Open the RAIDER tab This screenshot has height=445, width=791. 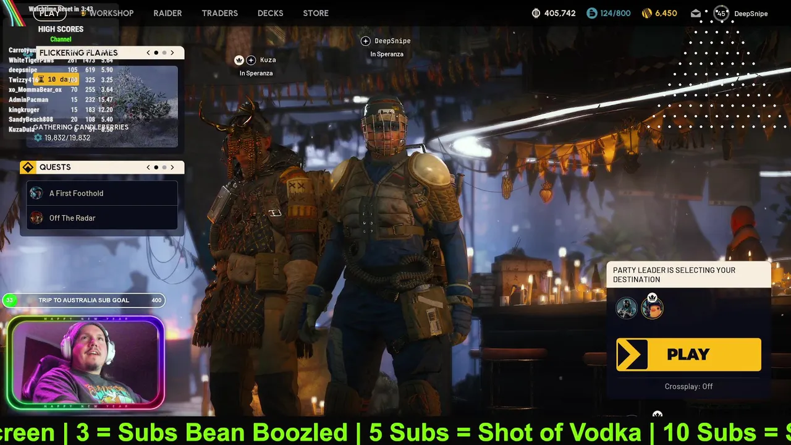167,13
